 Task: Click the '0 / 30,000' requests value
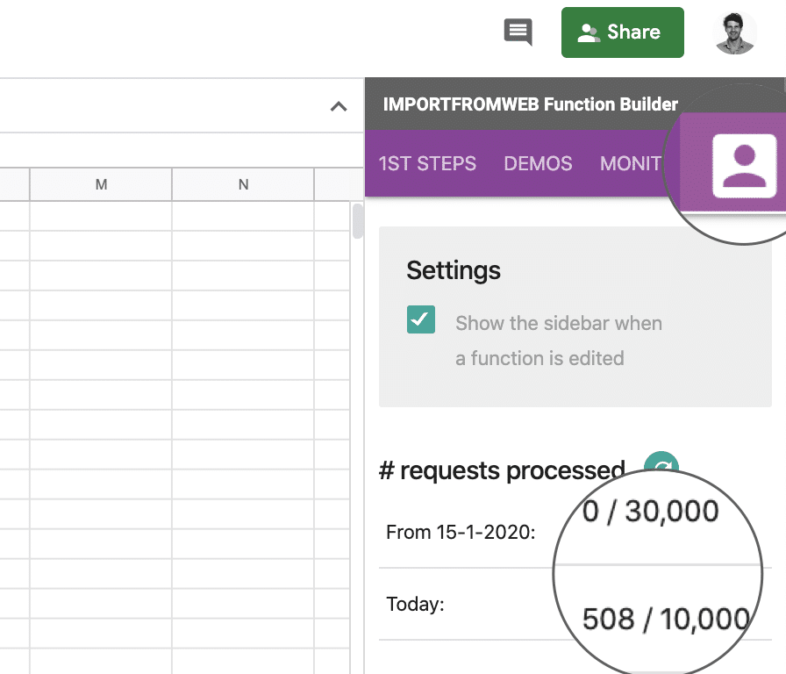pos(650,512)
